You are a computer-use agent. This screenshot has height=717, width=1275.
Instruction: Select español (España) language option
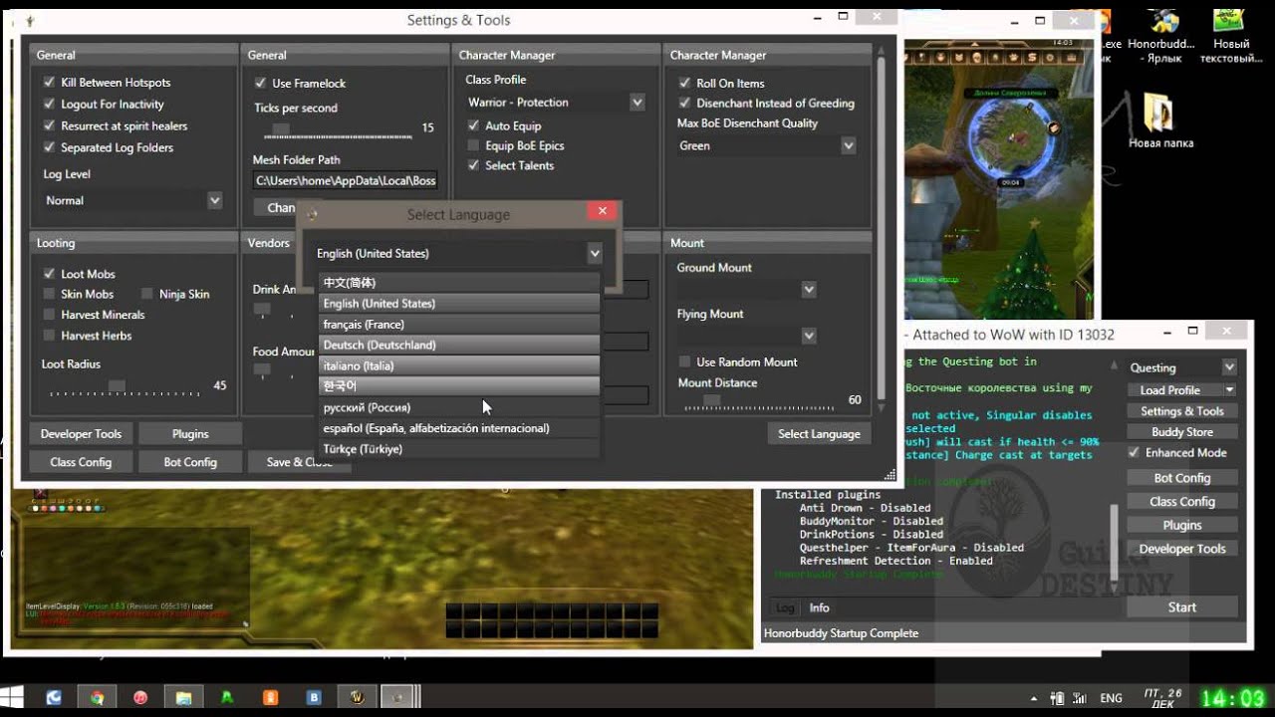coord(459,428)
